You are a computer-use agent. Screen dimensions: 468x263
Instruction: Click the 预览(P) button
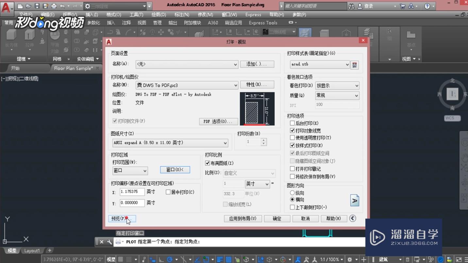coord(122,219)
